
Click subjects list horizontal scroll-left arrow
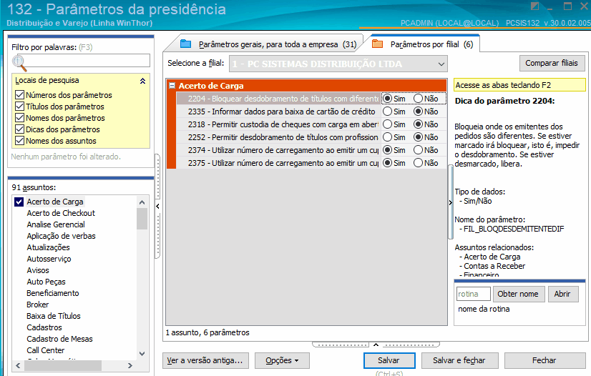pos(18,365)
